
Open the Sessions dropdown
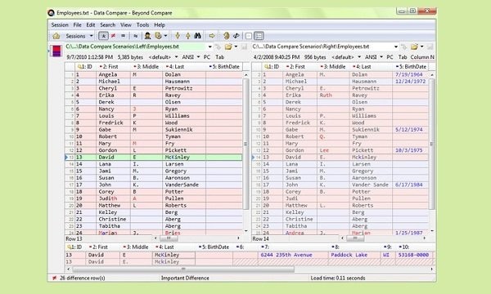[79, 36]
